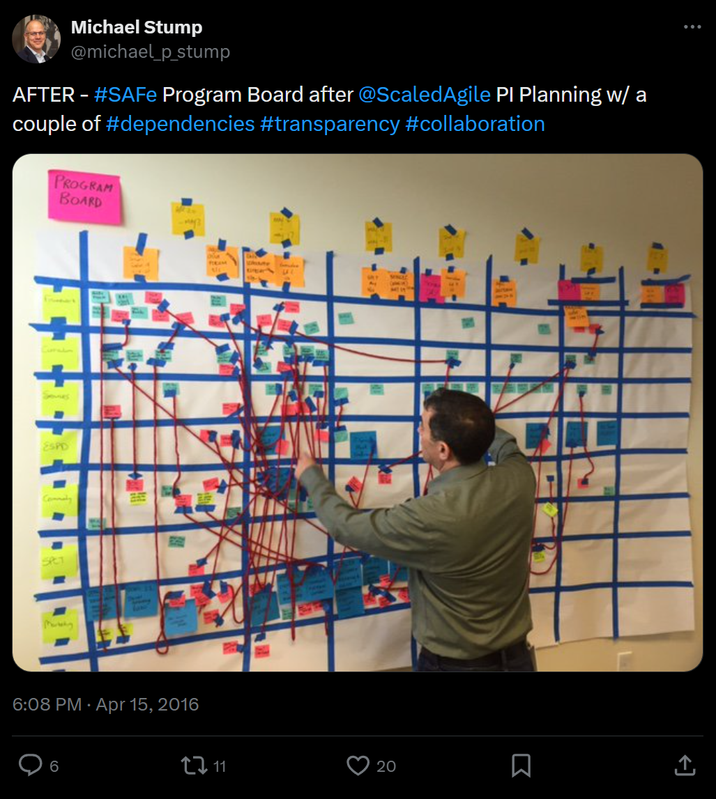Screen dimensions: 716x799
Task: Bookmark this tweet
Action: tap(521, 765)
